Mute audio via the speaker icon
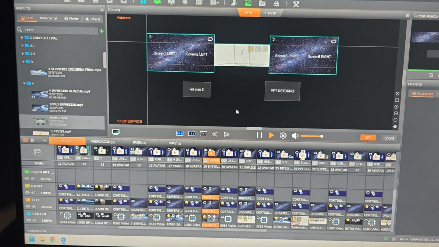 (x=295, y=136)
